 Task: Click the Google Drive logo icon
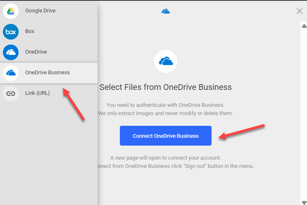point(11,11)
